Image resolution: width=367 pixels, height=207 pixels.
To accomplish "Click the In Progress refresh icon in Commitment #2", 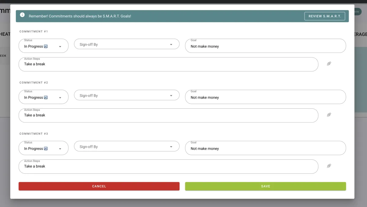I will point(46,97).
